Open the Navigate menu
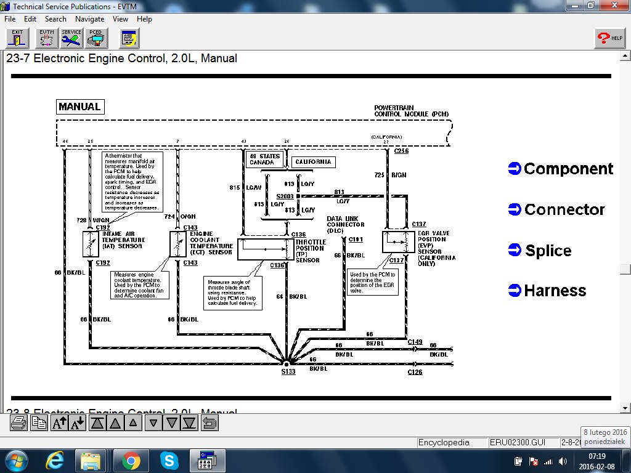 click(89, 19)
